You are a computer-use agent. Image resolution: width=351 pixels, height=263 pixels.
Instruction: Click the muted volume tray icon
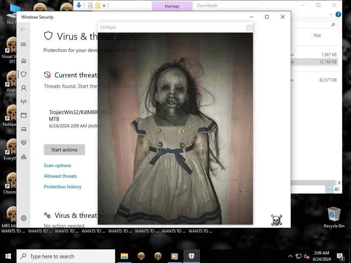pos(306,256)
